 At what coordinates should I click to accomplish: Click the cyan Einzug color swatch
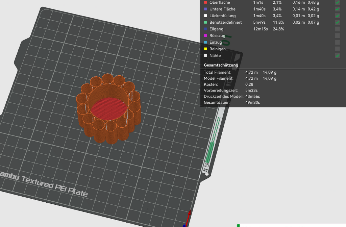(x=206, y=42)
